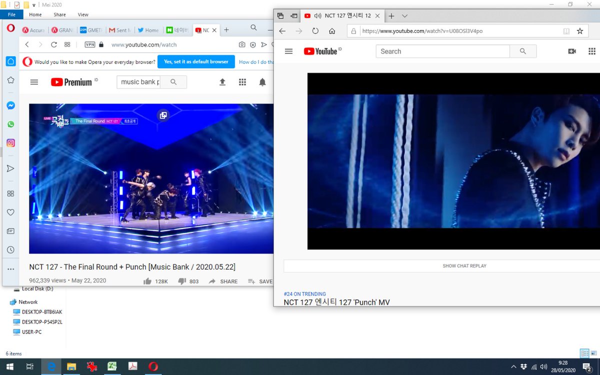Open reading view in Edge address bar
The image size is (600, 375).
point(566,31)
